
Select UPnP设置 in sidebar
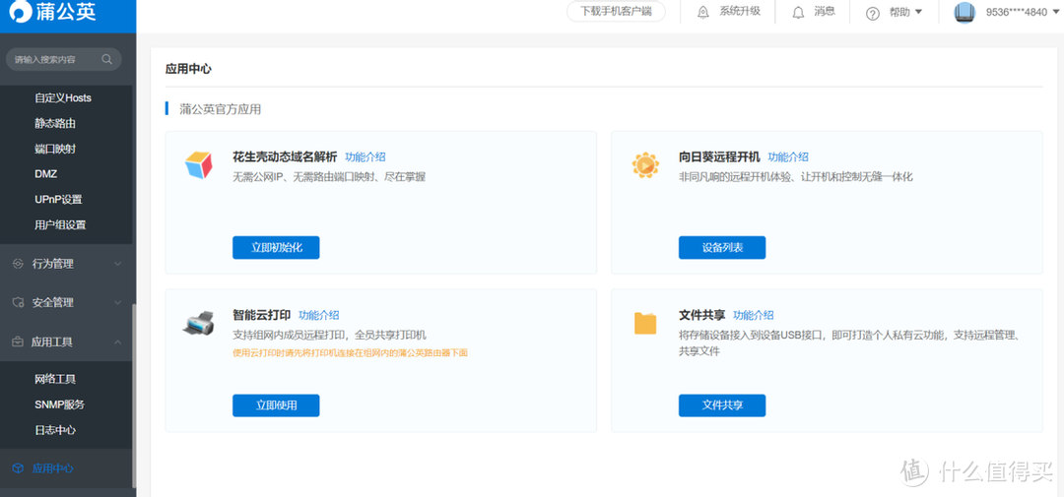[x=58, y=200]
